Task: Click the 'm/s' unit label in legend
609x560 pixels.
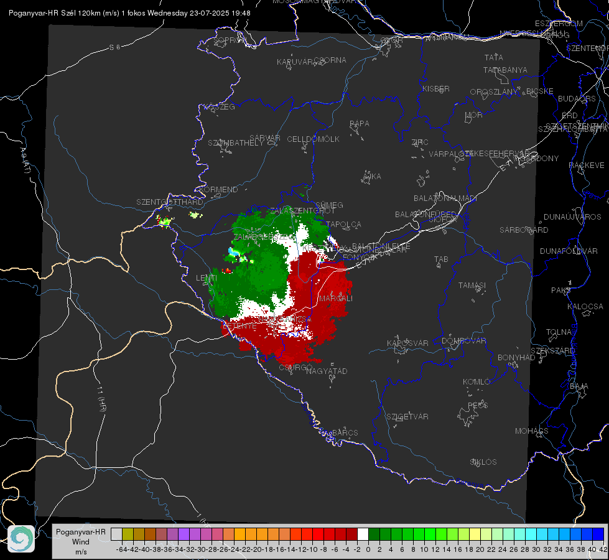Action: tap(81, 552)
